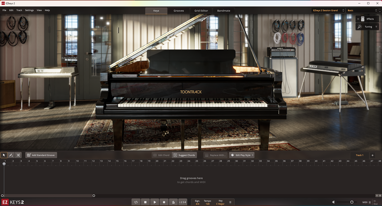Click the playhead marker at bar 1
Image resolution: width=382 pixels, height=206 pixels.
click(x=4, y=164)
